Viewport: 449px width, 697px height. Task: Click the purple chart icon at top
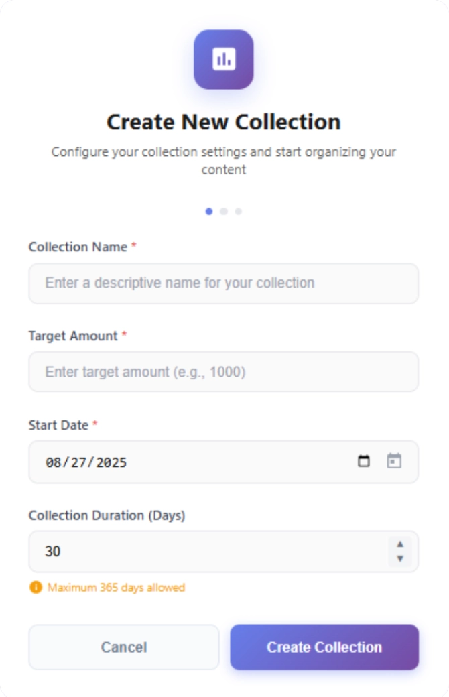(224, 60)
